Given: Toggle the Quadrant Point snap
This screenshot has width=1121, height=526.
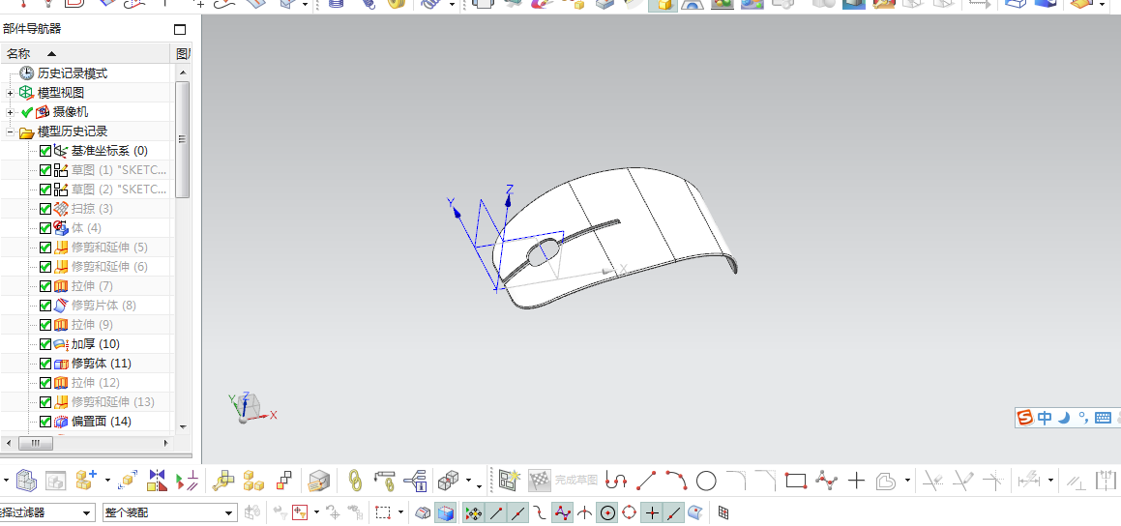Looking at the screenshot, I should [x=629, y=512].
